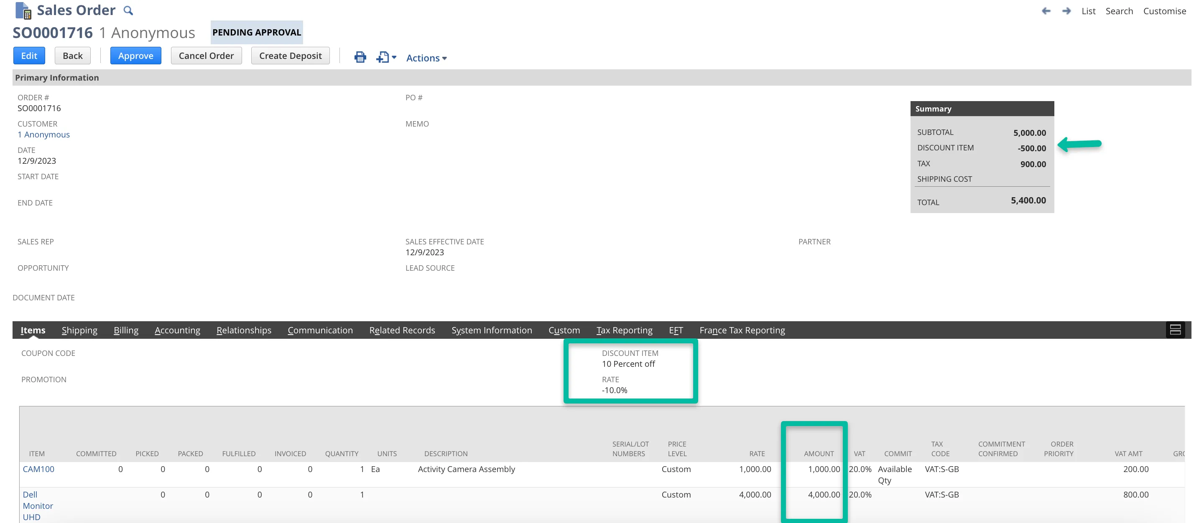
Task: Expand the Actions dropdown menu
Action: point(426,58)
